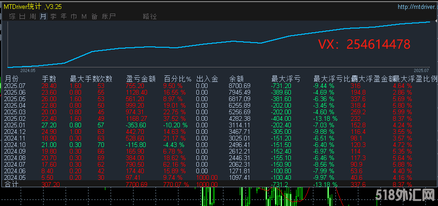Click the 月份 column header

12,79
